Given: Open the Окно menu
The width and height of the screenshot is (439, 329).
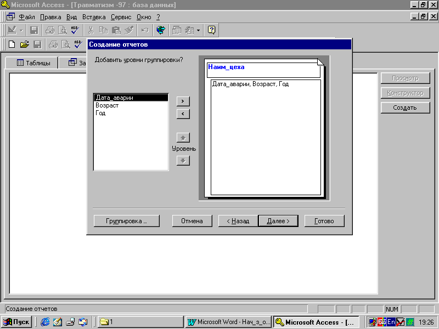Looking at the screenshot, I should [144, 17].
